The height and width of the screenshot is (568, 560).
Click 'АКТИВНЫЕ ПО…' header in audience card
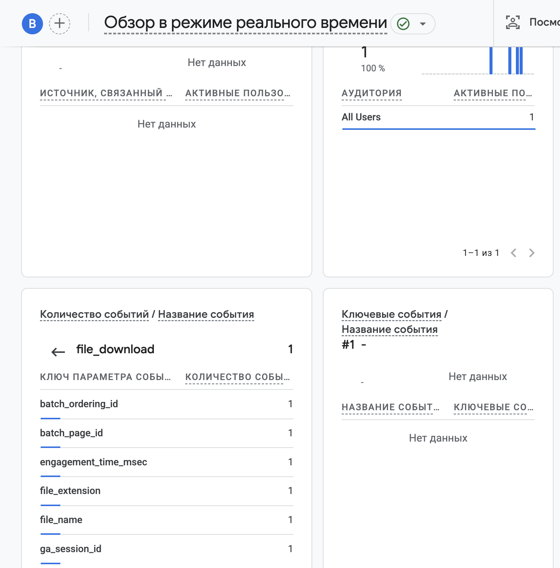point(493,93)
